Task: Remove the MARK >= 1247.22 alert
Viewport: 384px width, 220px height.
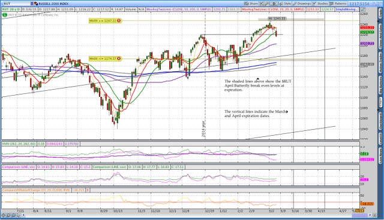Action: click(x=119, y=21)
